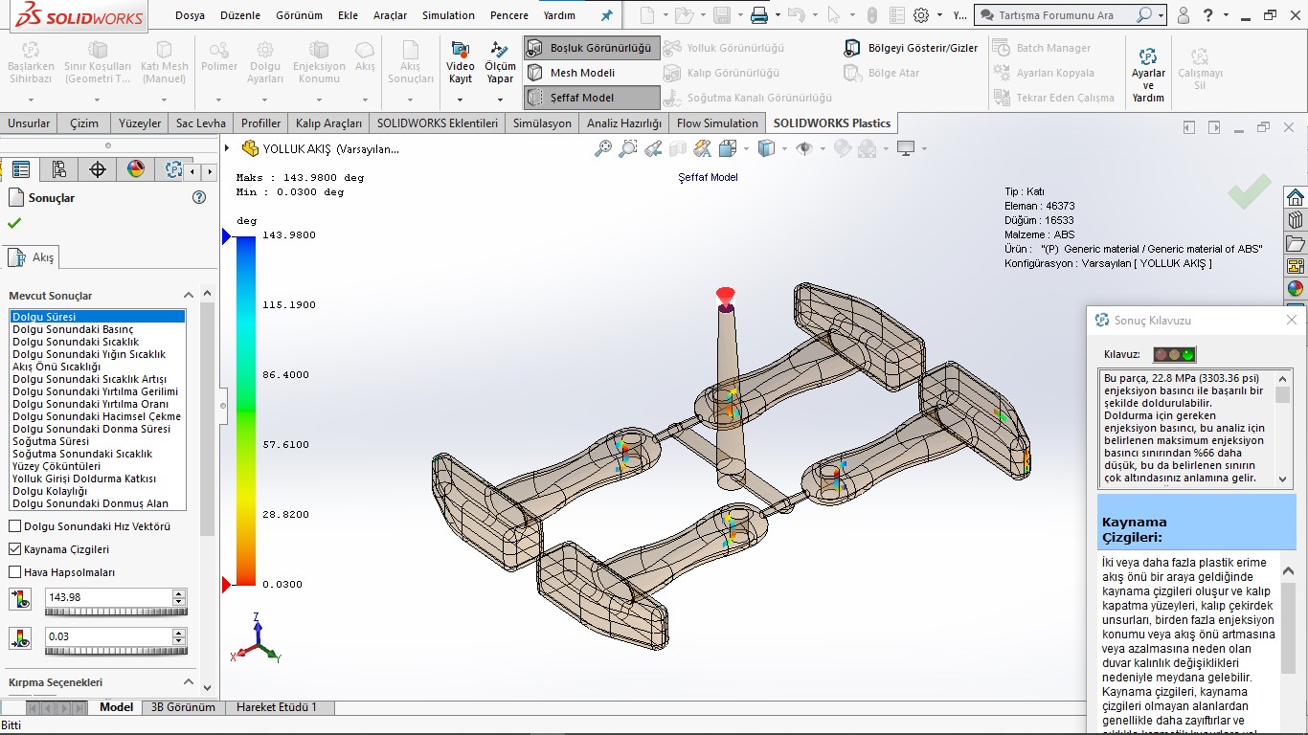Click the green checkmark to accept Sonuçlar

[14, 223]
